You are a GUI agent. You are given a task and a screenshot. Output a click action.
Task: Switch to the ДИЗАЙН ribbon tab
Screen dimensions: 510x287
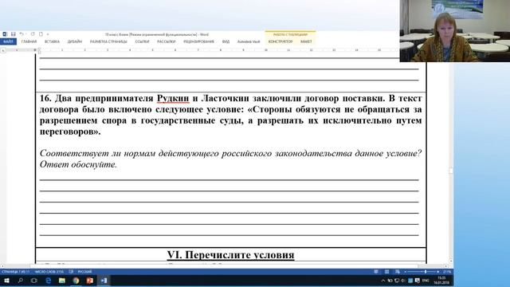point(75,41)
